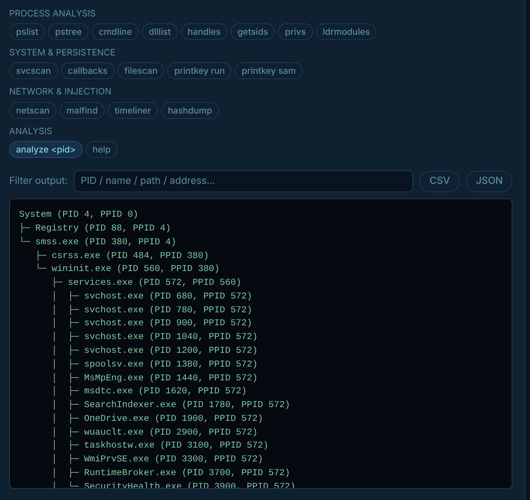Run the pslist command
Image resolution: width=530 pixels, height=500 pixels.
click(x=27, y=32)
